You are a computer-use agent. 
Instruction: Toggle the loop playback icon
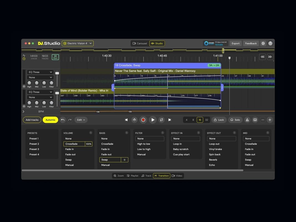pos(161,120)
